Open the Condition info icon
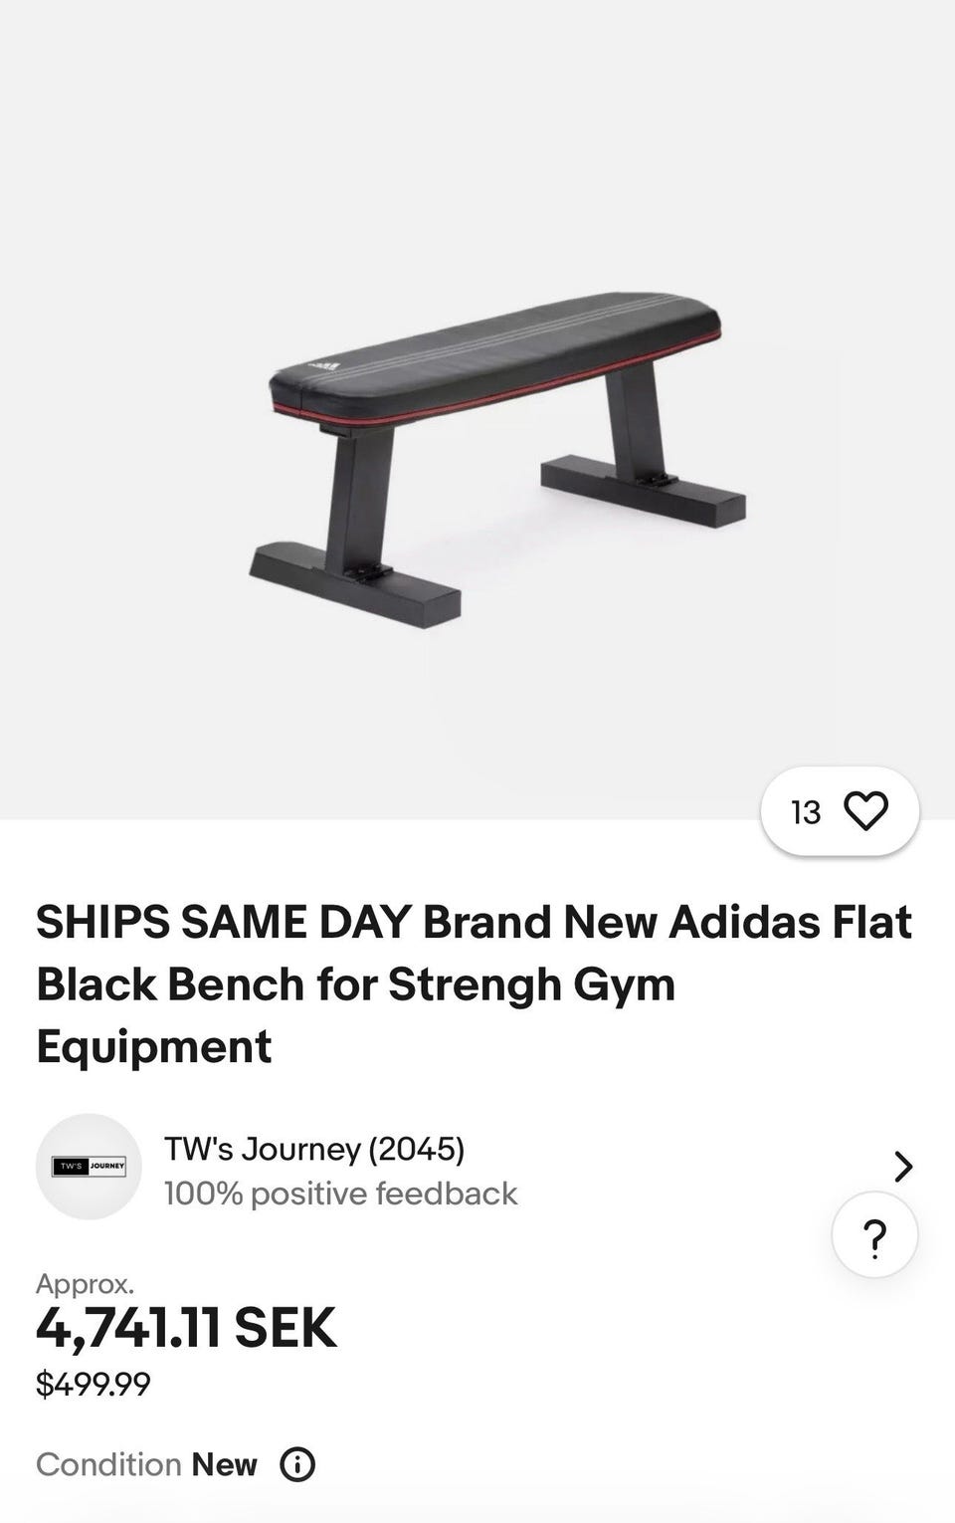Screen dimensions: 955x1523 click(297, 1464)
